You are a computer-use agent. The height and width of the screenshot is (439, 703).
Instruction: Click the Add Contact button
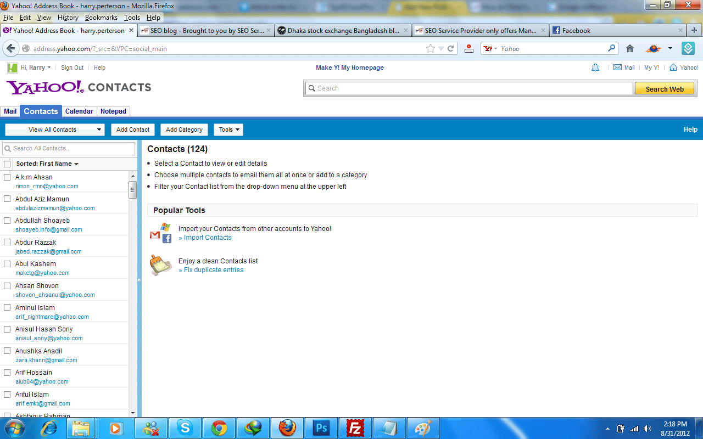pos(133,130)
